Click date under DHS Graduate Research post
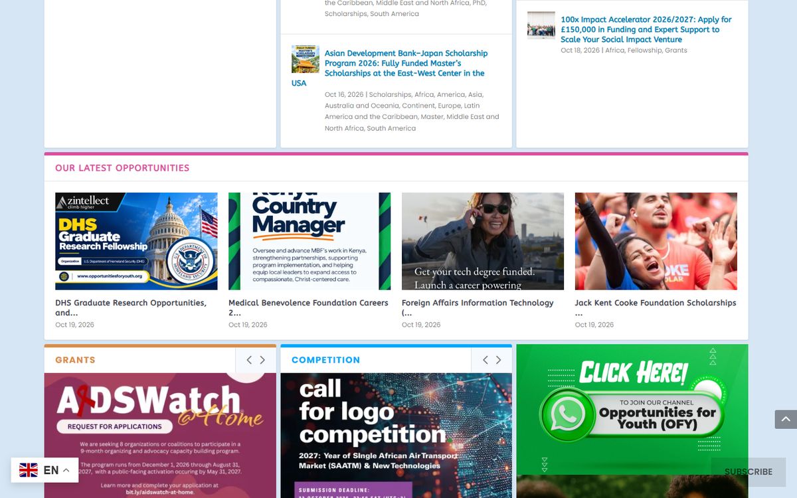797x498 pixels. click(x=74, y=325)
